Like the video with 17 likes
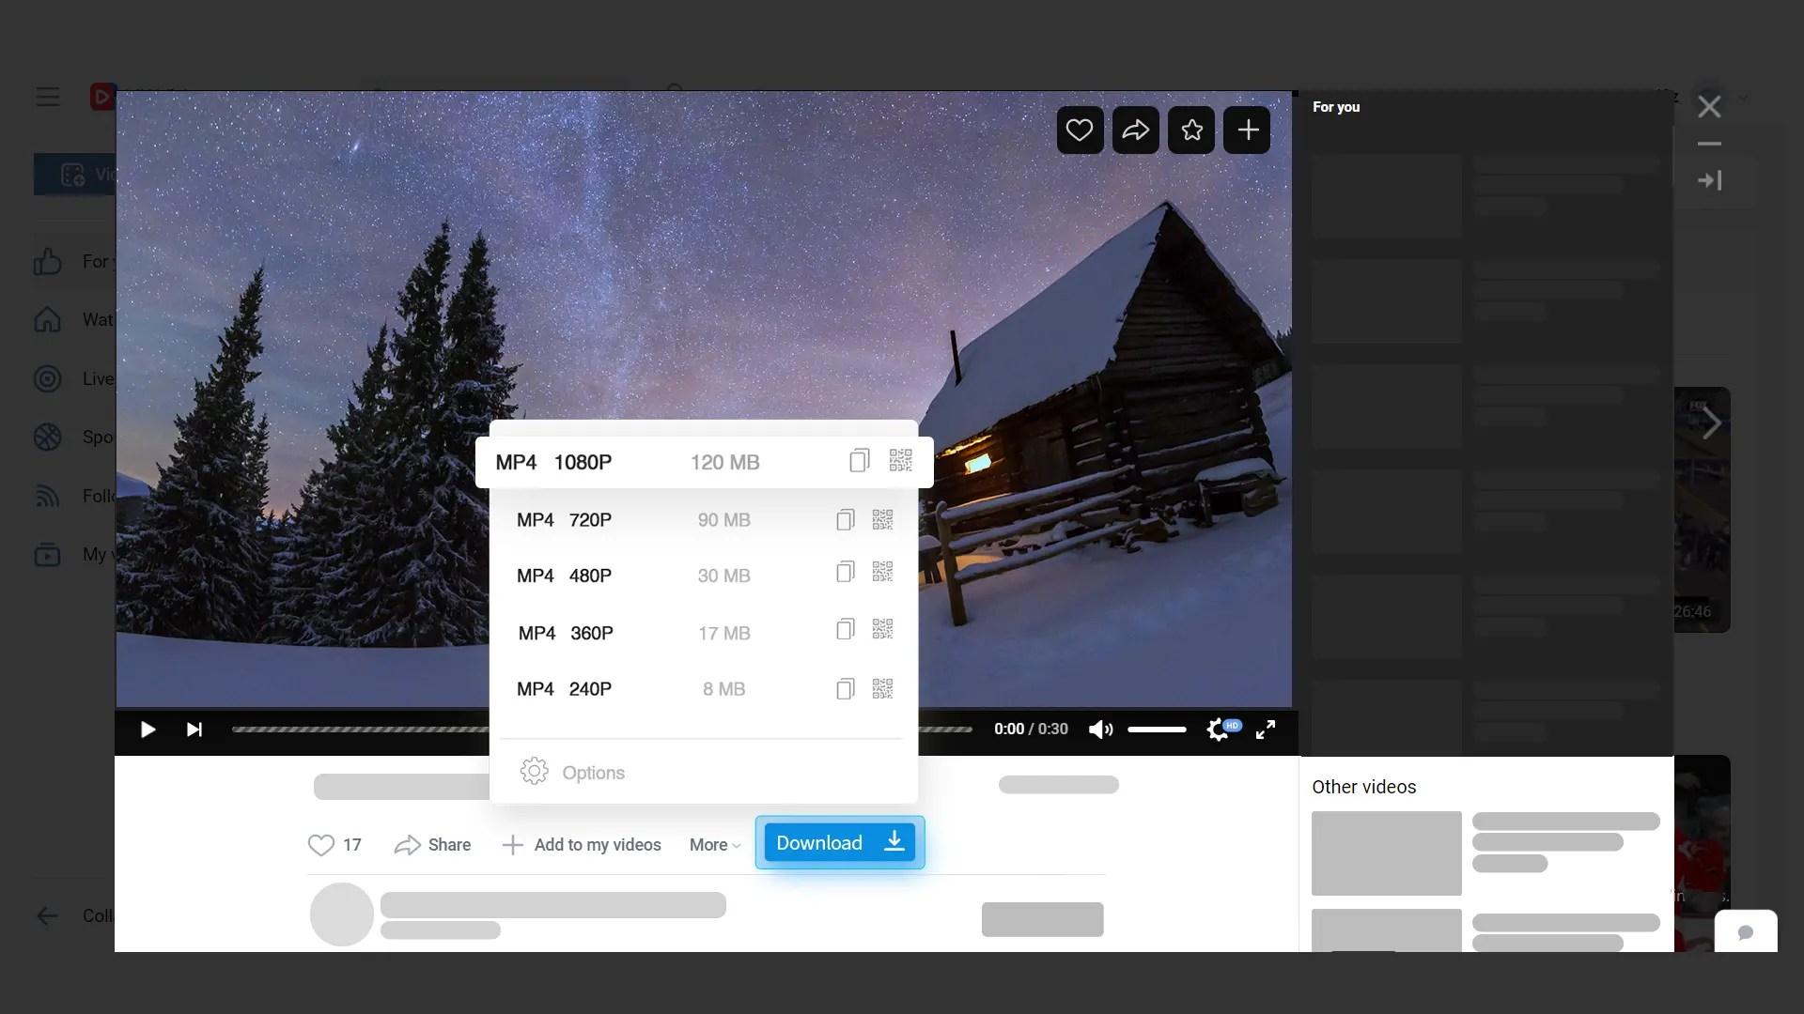Screen dimensions: 1804x1014 click(x=334, y=845)
